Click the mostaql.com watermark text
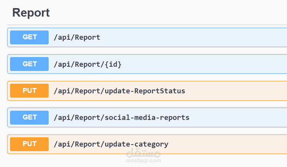This screenshot has width=287, height=167. (143, 160)
